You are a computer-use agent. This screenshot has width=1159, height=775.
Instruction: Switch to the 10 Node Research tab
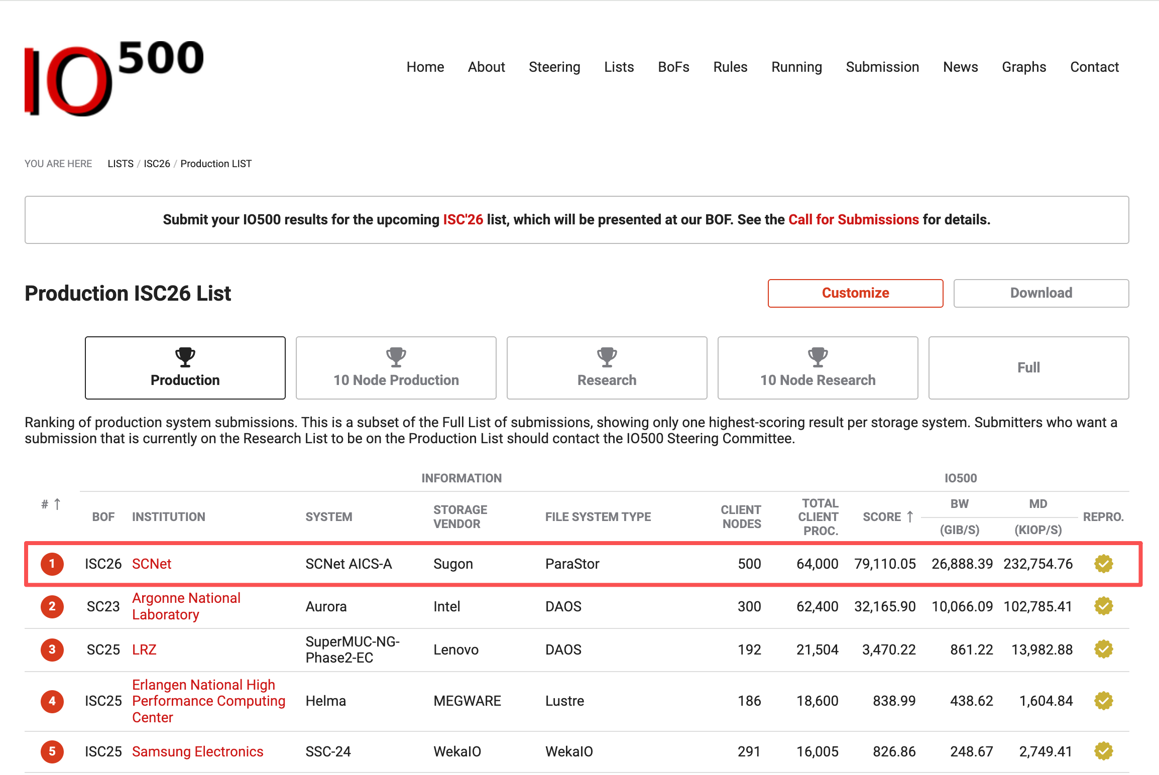tap(818, 368)
